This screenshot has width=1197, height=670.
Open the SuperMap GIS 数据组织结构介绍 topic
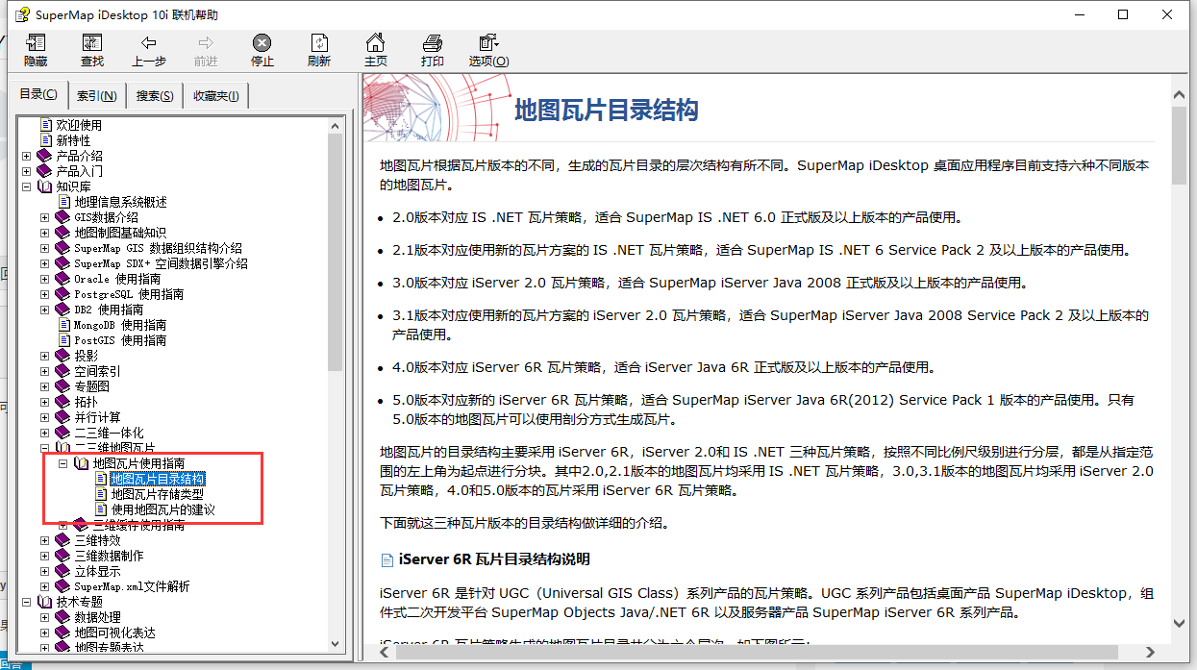pyautogui.click(x=159, y=248)
